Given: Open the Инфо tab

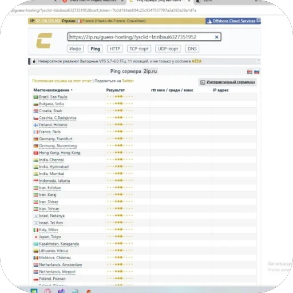Looking at the screenshot, I should (x=75, y=49).
